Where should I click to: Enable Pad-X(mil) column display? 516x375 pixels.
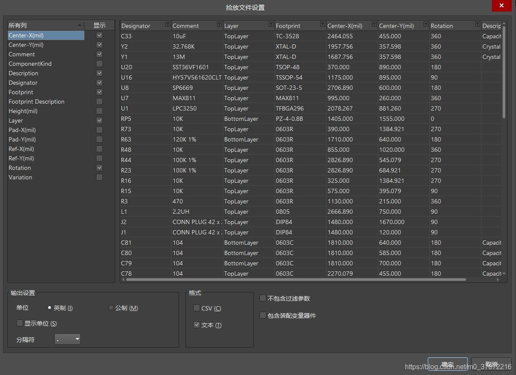click(x=99, y=130)
